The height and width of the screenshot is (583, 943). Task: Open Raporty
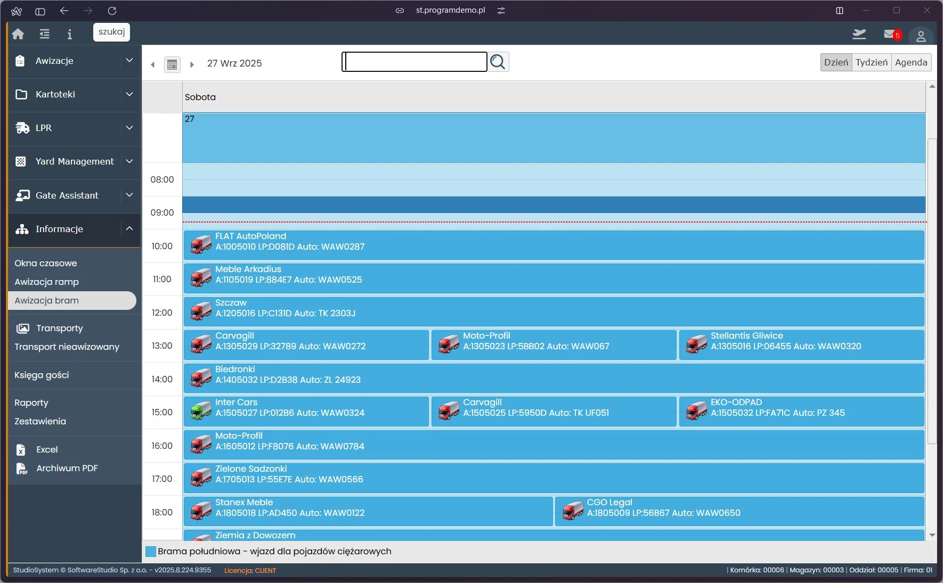click(31, 403)
